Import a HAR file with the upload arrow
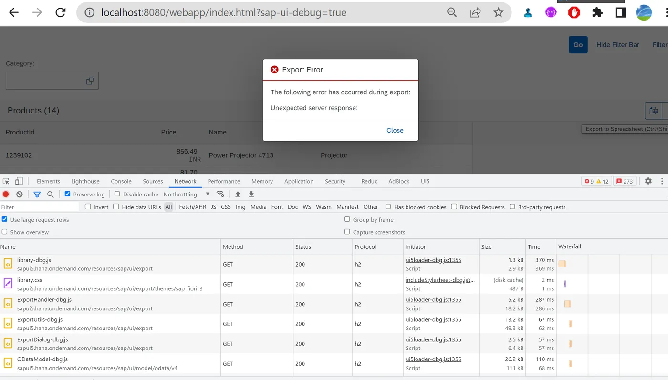The width and height of the screenshot is (668, 380). pos(238,194)
